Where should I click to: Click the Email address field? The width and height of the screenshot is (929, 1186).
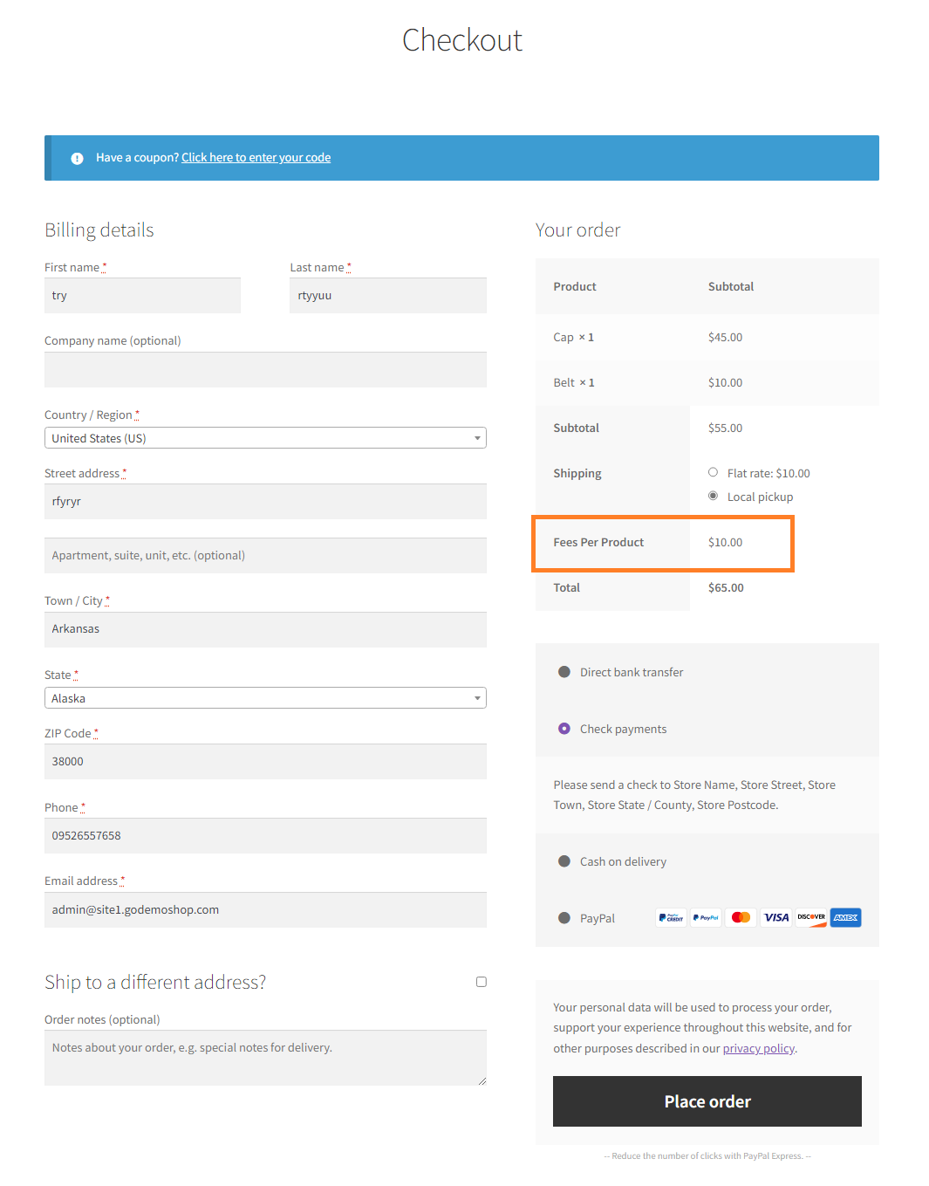click(265, 909)
